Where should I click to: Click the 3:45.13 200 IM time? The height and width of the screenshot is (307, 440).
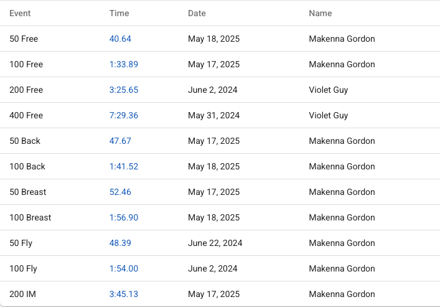[x=123, y=294]
